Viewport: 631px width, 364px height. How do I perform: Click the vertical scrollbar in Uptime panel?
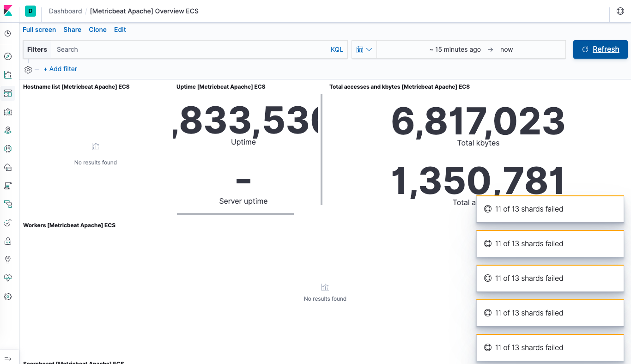tap(322, 150)
